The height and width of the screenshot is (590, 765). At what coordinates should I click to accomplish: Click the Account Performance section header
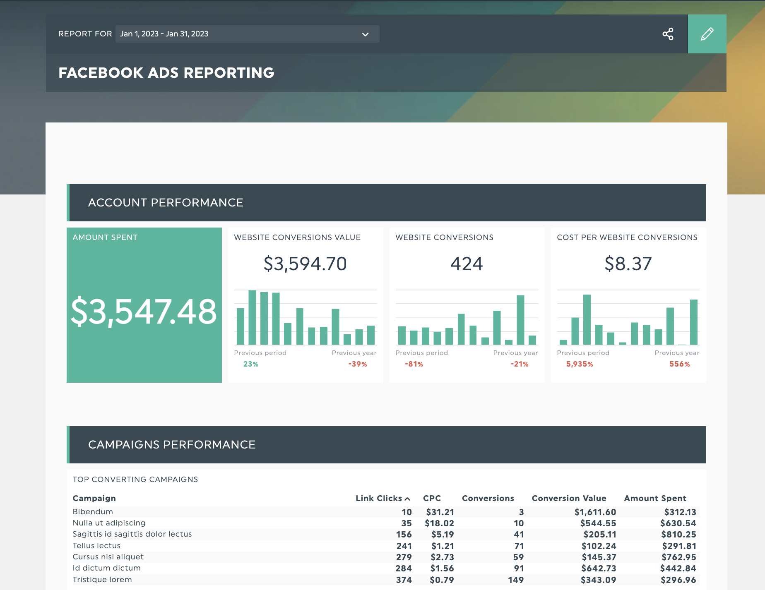tap(166, 203)
